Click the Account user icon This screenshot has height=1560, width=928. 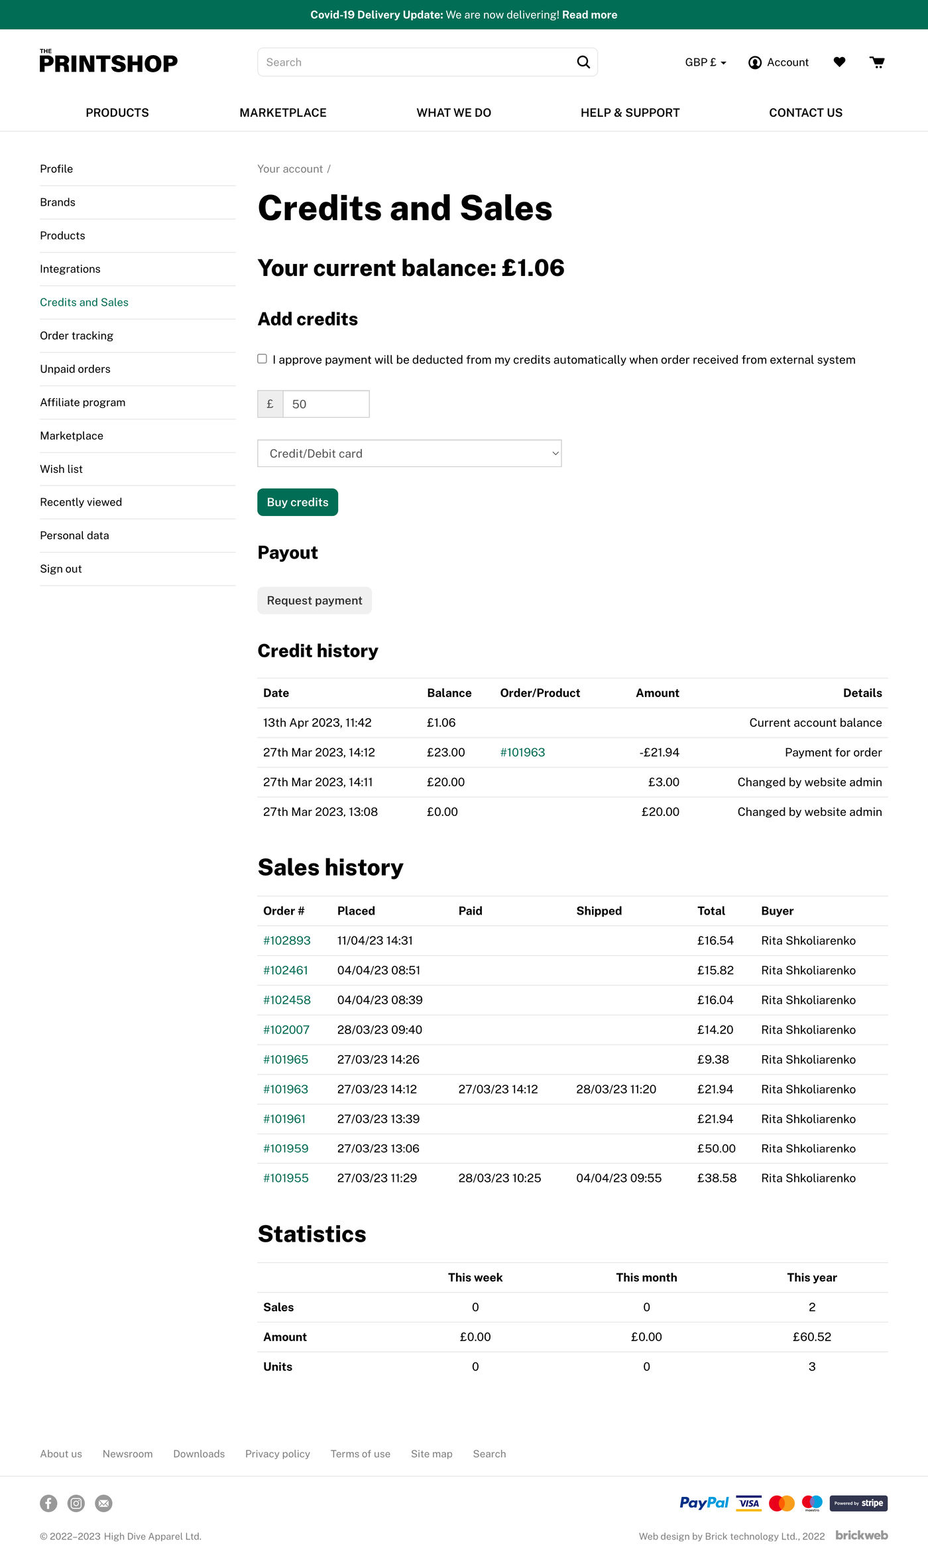coord(755,62)
